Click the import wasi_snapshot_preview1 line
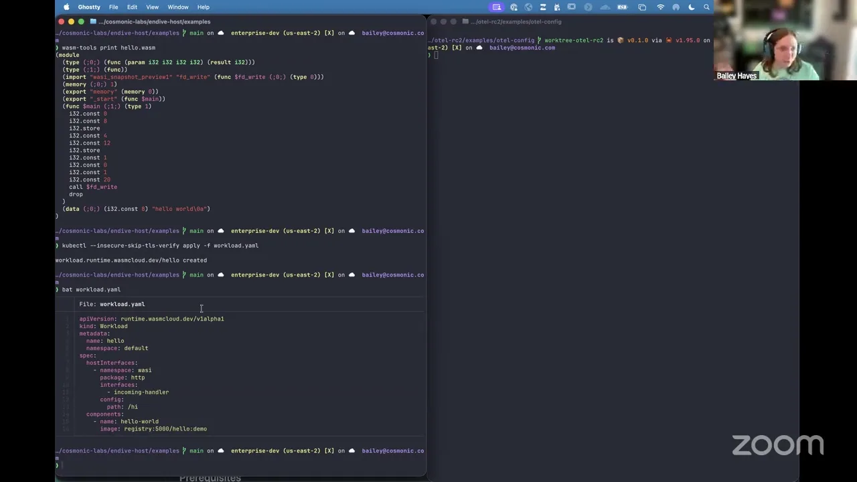 pos(193,77)
